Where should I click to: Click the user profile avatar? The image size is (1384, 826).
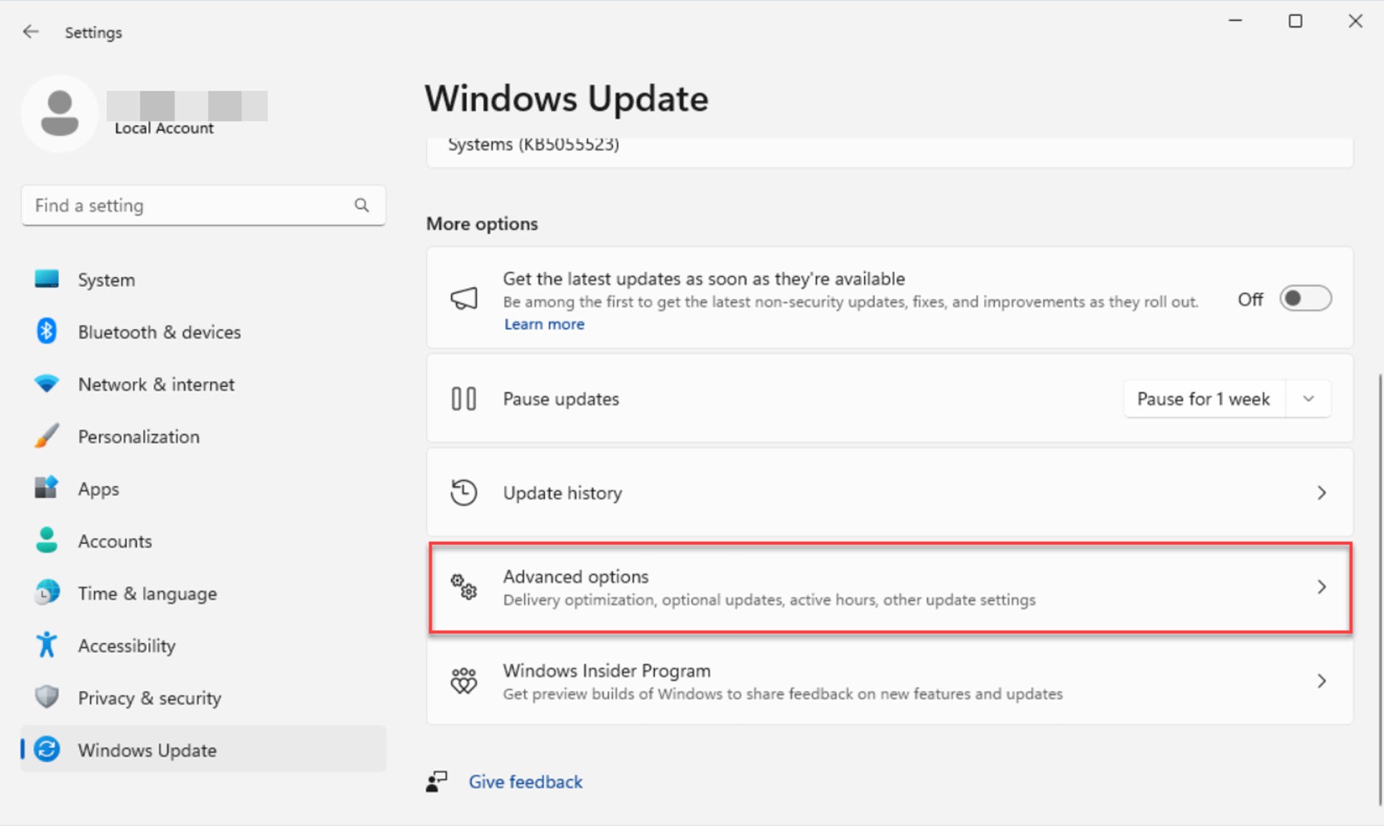tap(59, 113)
